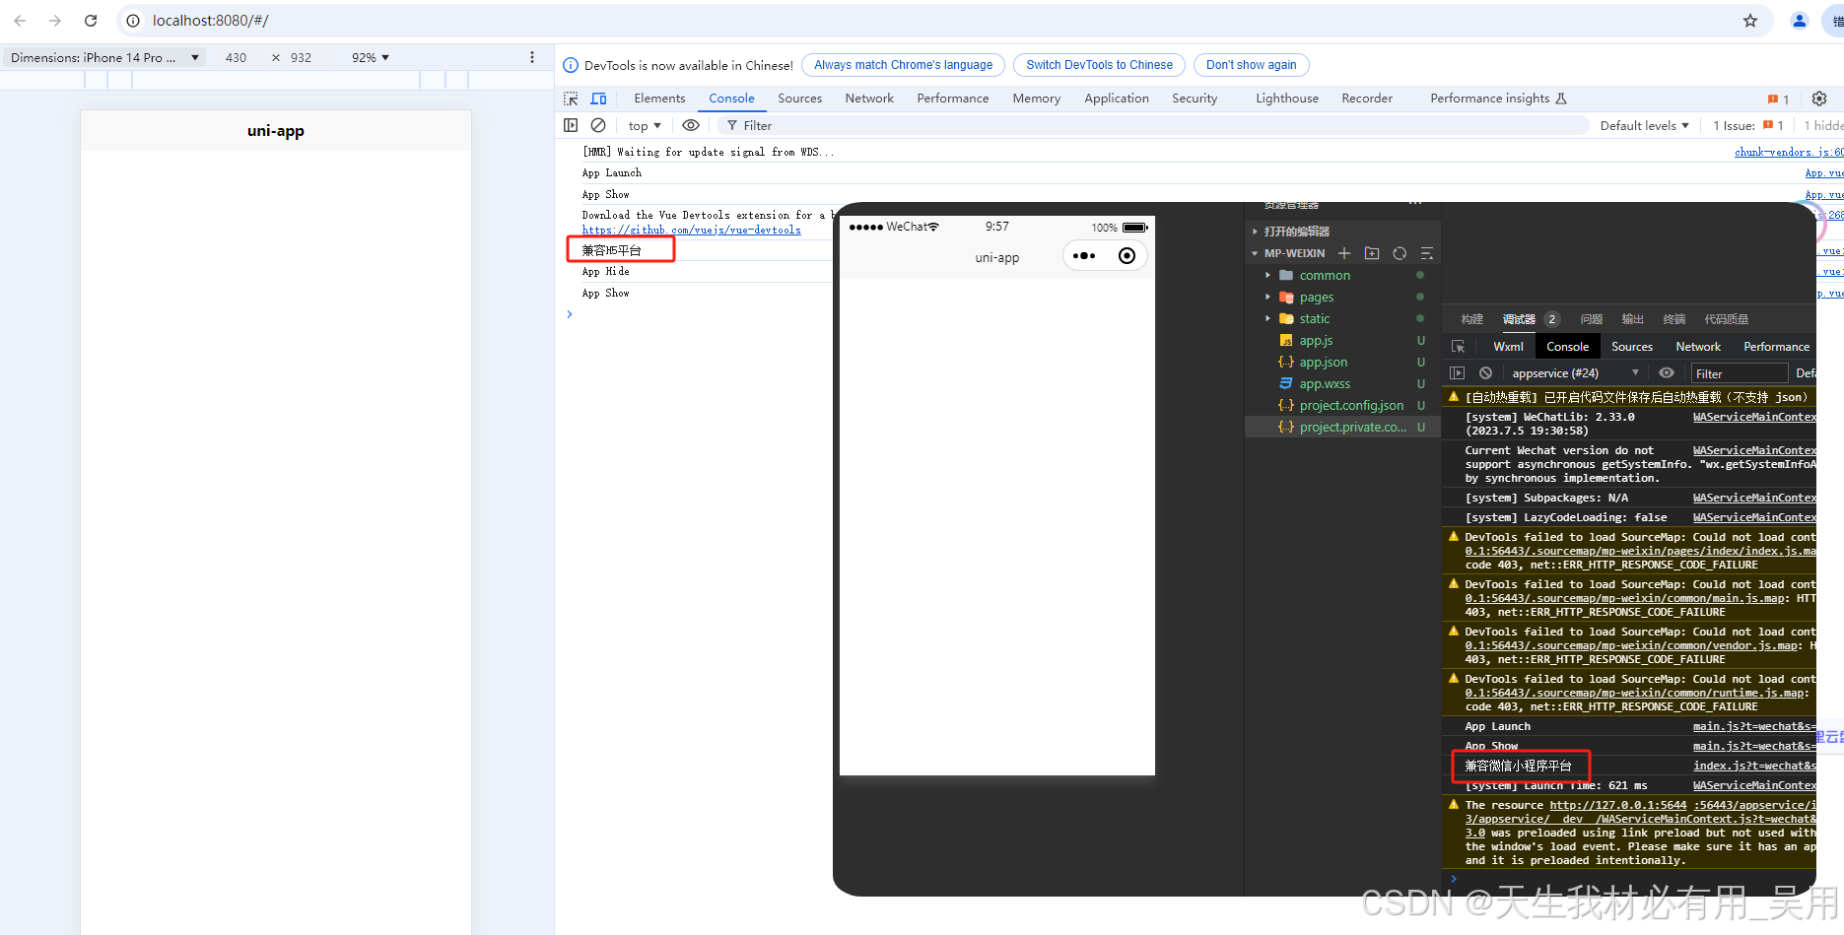Open Sources tab in WeChat devtools
This screenshot has width=1844, height=935.
pyautogui.click(x=1632, y=347)
